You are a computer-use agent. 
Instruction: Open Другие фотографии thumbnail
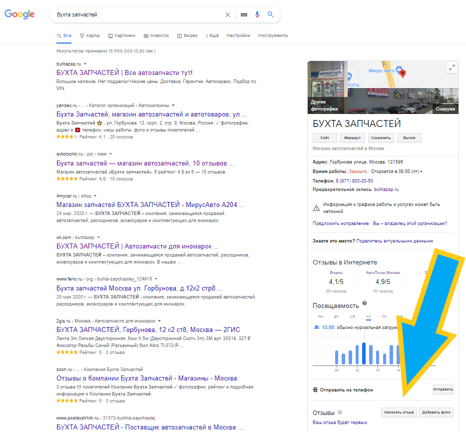[x=328, y=87]
